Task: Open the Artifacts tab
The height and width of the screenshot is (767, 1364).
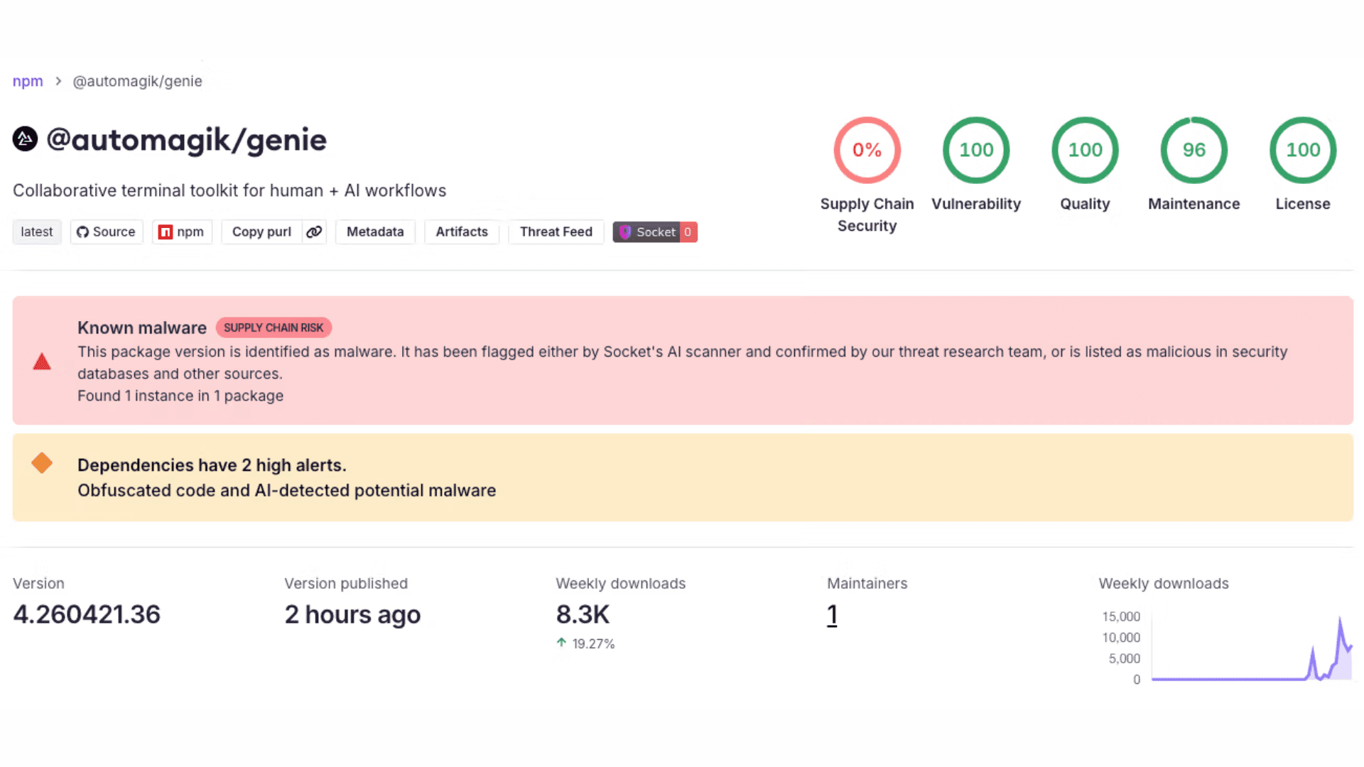Action: [x=462, y=232]
